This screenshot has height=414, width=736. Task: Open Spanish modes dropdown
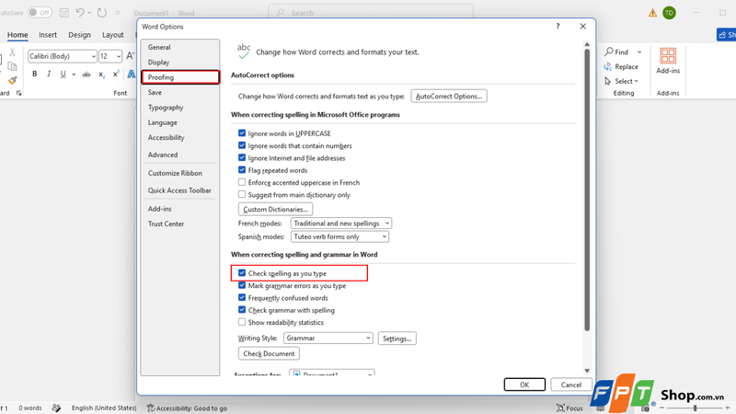[339, 236]
